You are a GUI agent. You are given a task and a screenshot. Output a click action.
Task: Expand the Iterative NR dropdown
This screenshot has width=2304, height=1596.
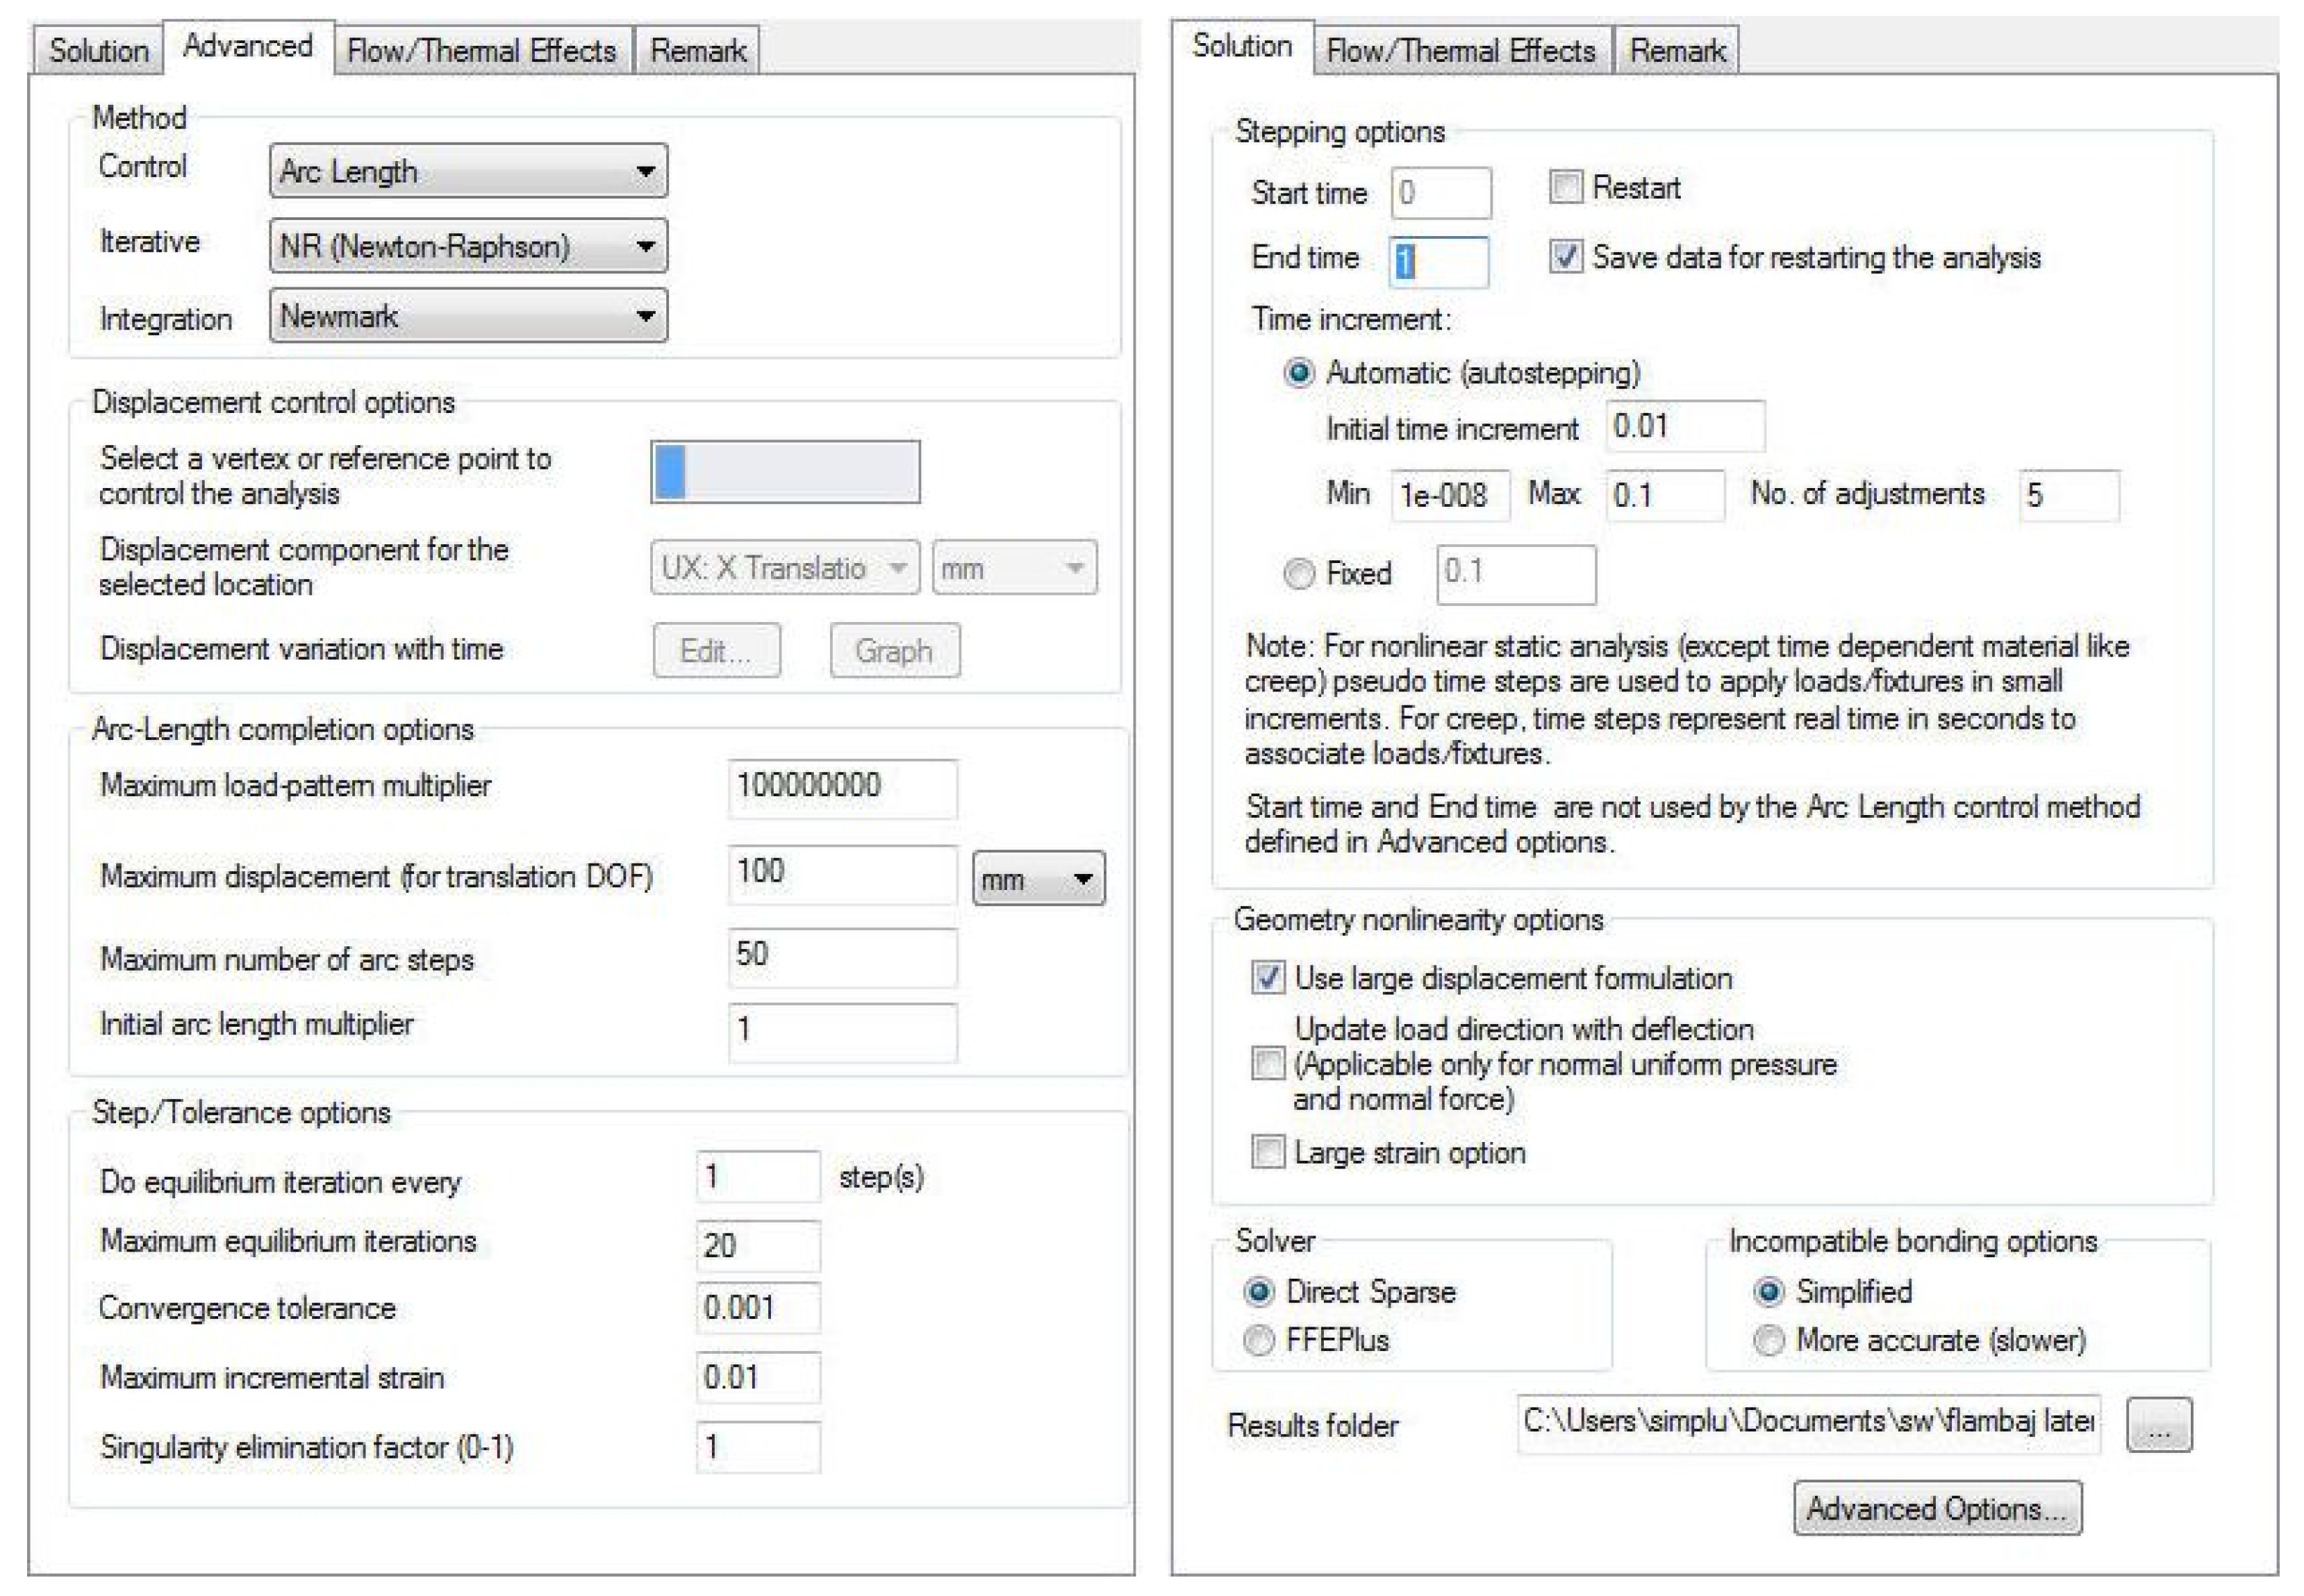pos(467,246)
